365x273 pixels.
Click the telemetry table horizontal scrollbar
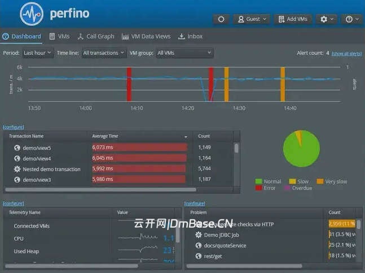pyautogui.click(x=72, y=266)
